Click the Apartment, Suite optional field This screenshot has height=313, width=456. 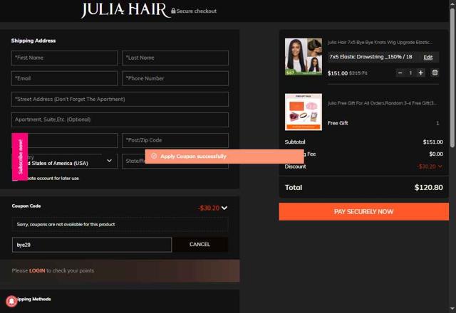(120, 120)
